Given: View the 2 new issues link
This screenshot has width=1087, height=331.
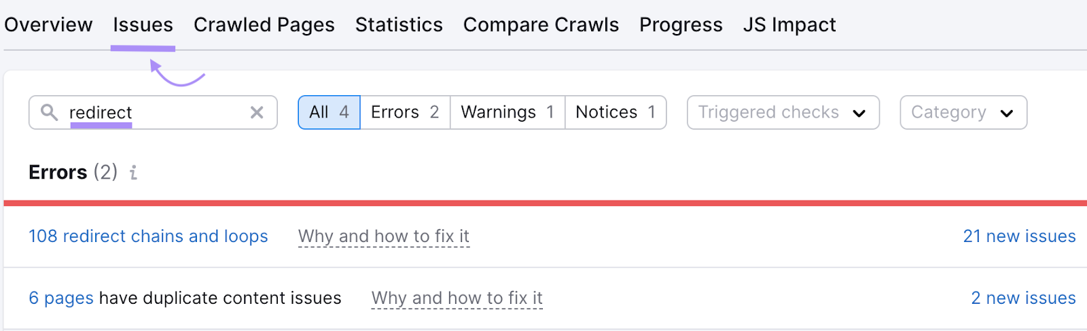Looking at the screenshot, I should [1023, 298].
